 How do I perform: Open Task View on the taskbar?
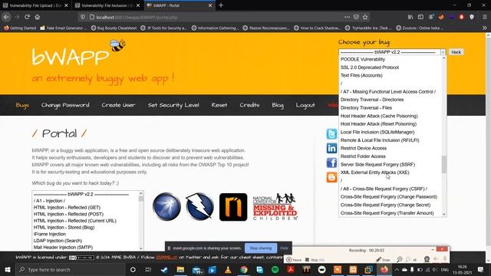148,269
